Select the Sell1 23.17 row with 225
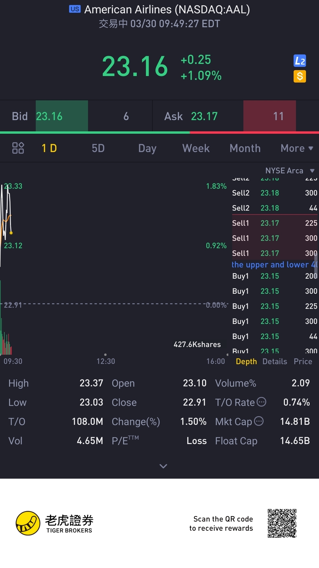 click(x=275, y=223)
